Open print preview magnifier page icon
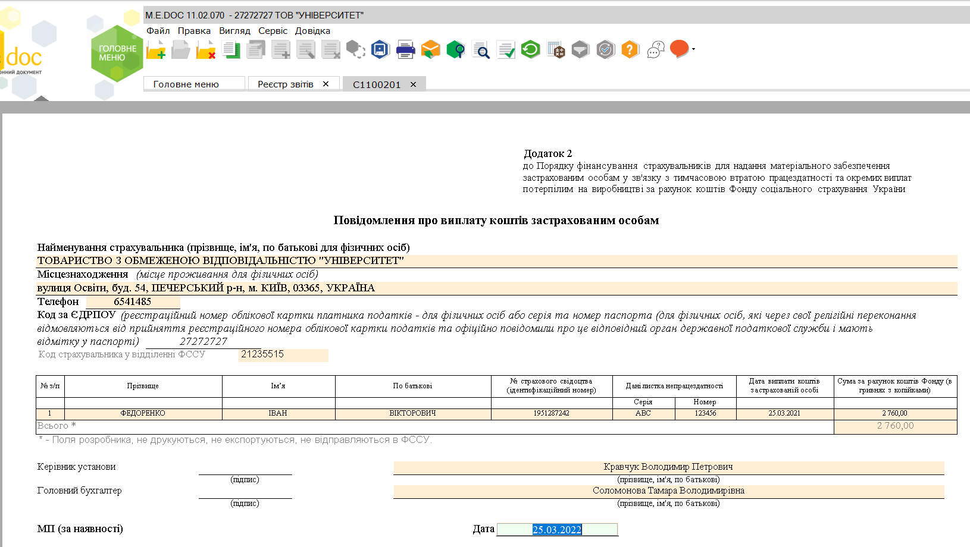 pos(480,50)
